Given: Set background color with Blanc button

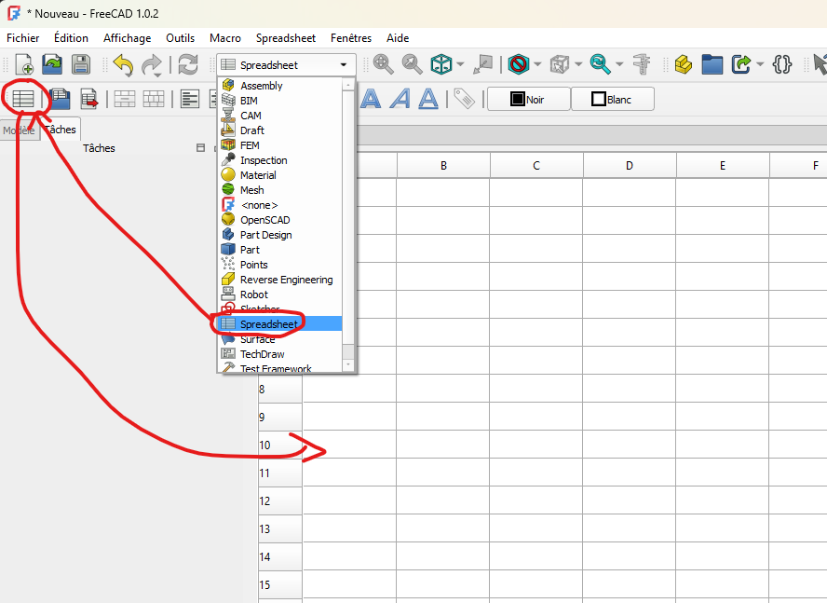Looking at the screenshot, I should click(x=613, y=100).
